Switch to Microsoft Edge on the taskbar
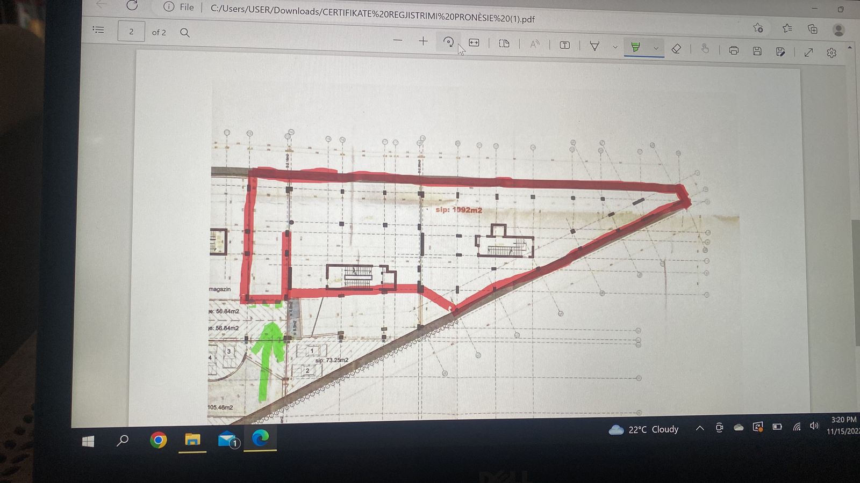The image size is (860, 483). tap(260, 438)
